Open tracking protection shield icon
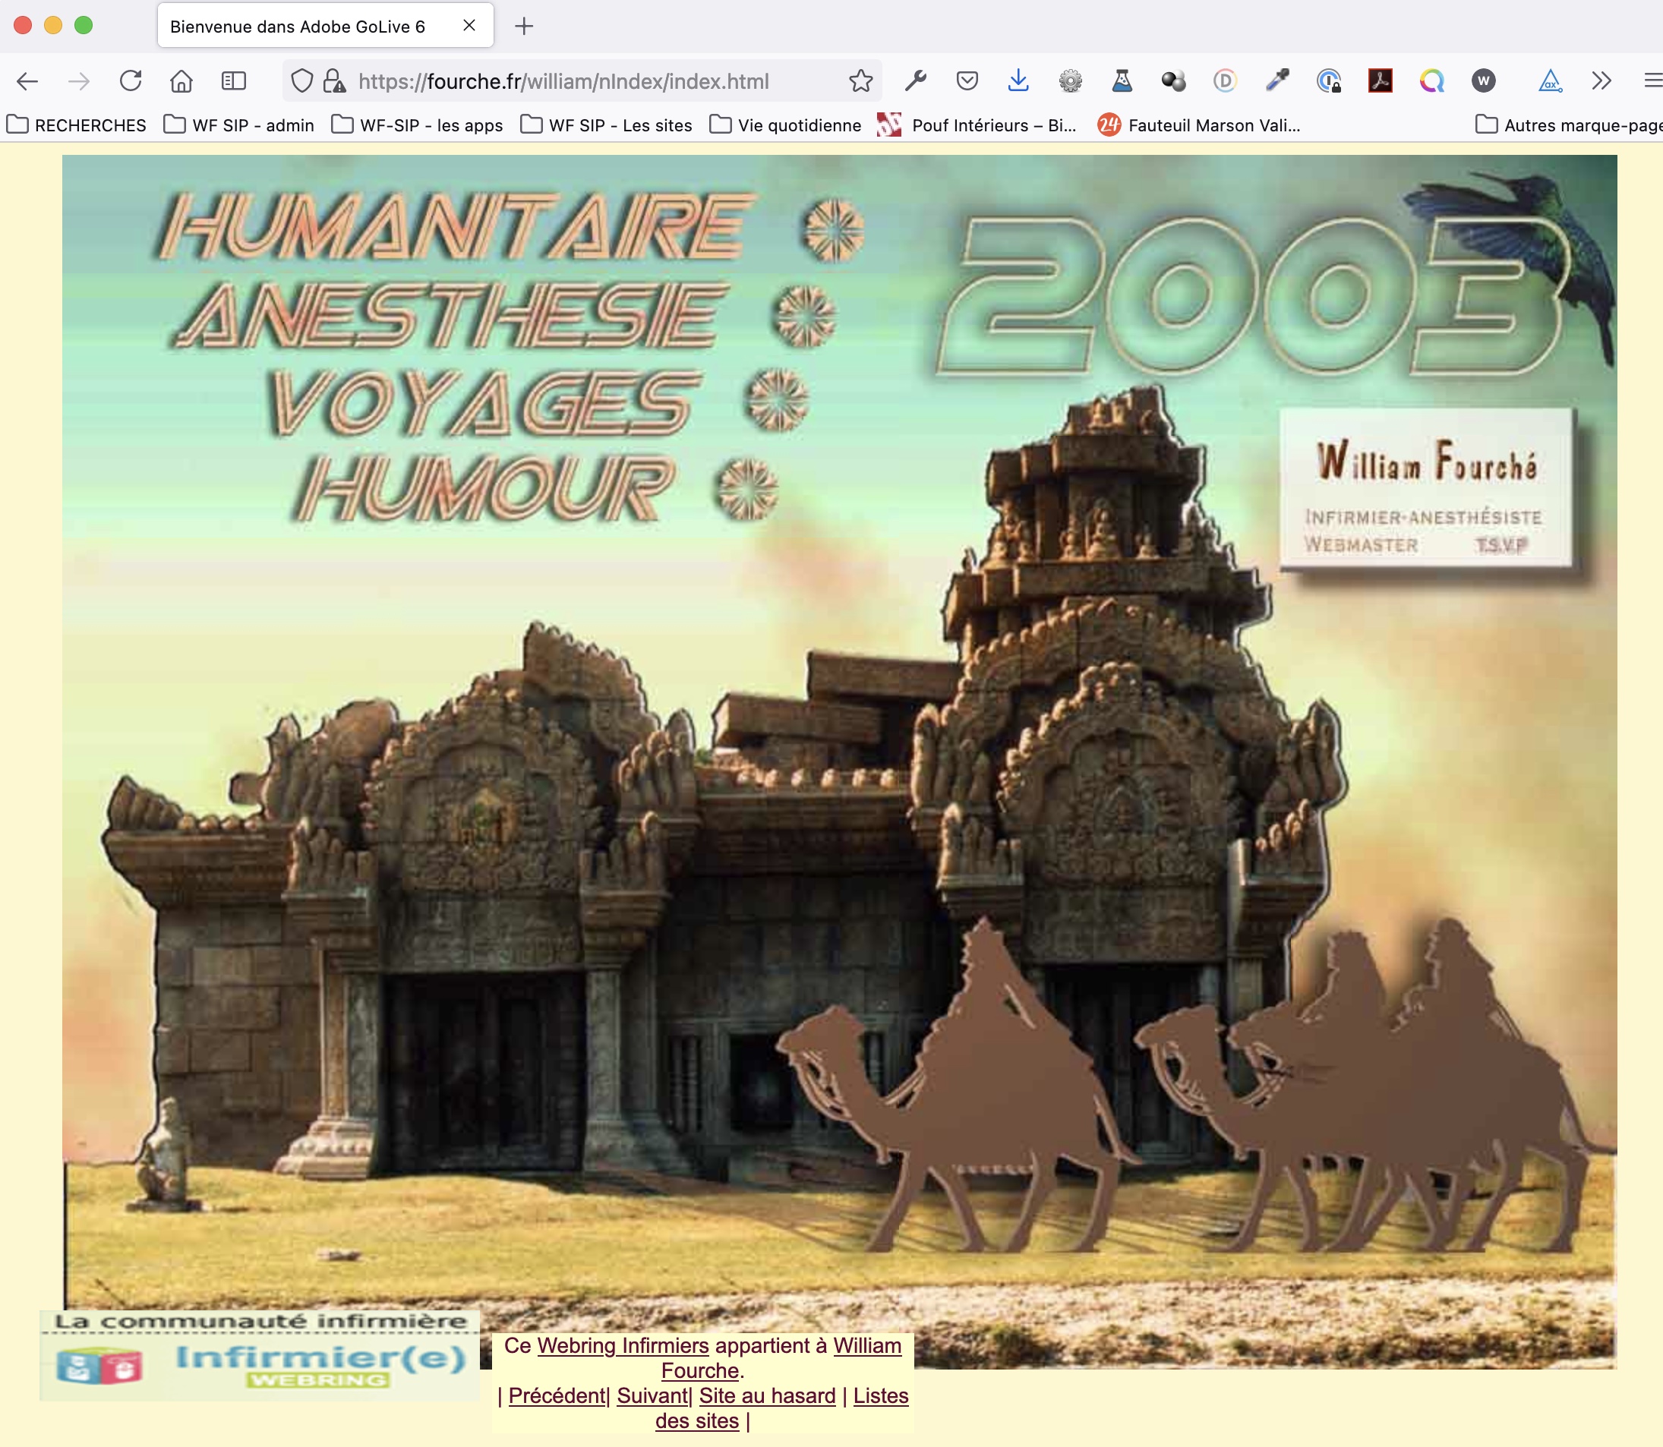 tap(301, 80)
